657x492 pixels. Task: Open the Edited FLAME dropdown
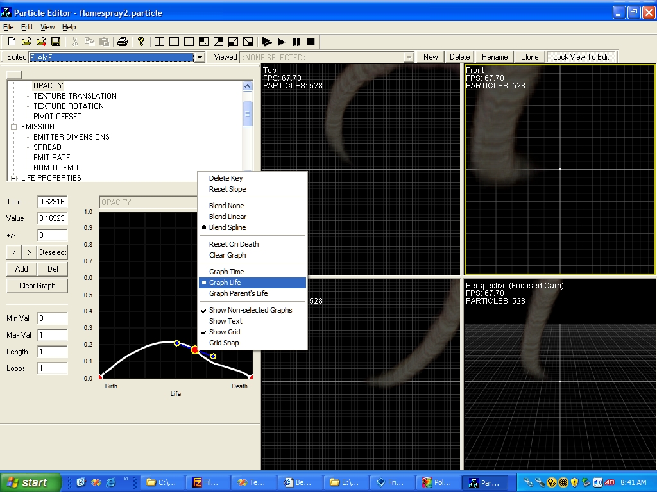200,58
